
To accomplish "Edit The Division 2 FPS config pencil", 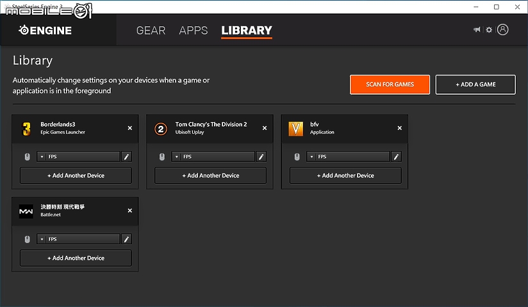I will (261, 157).
